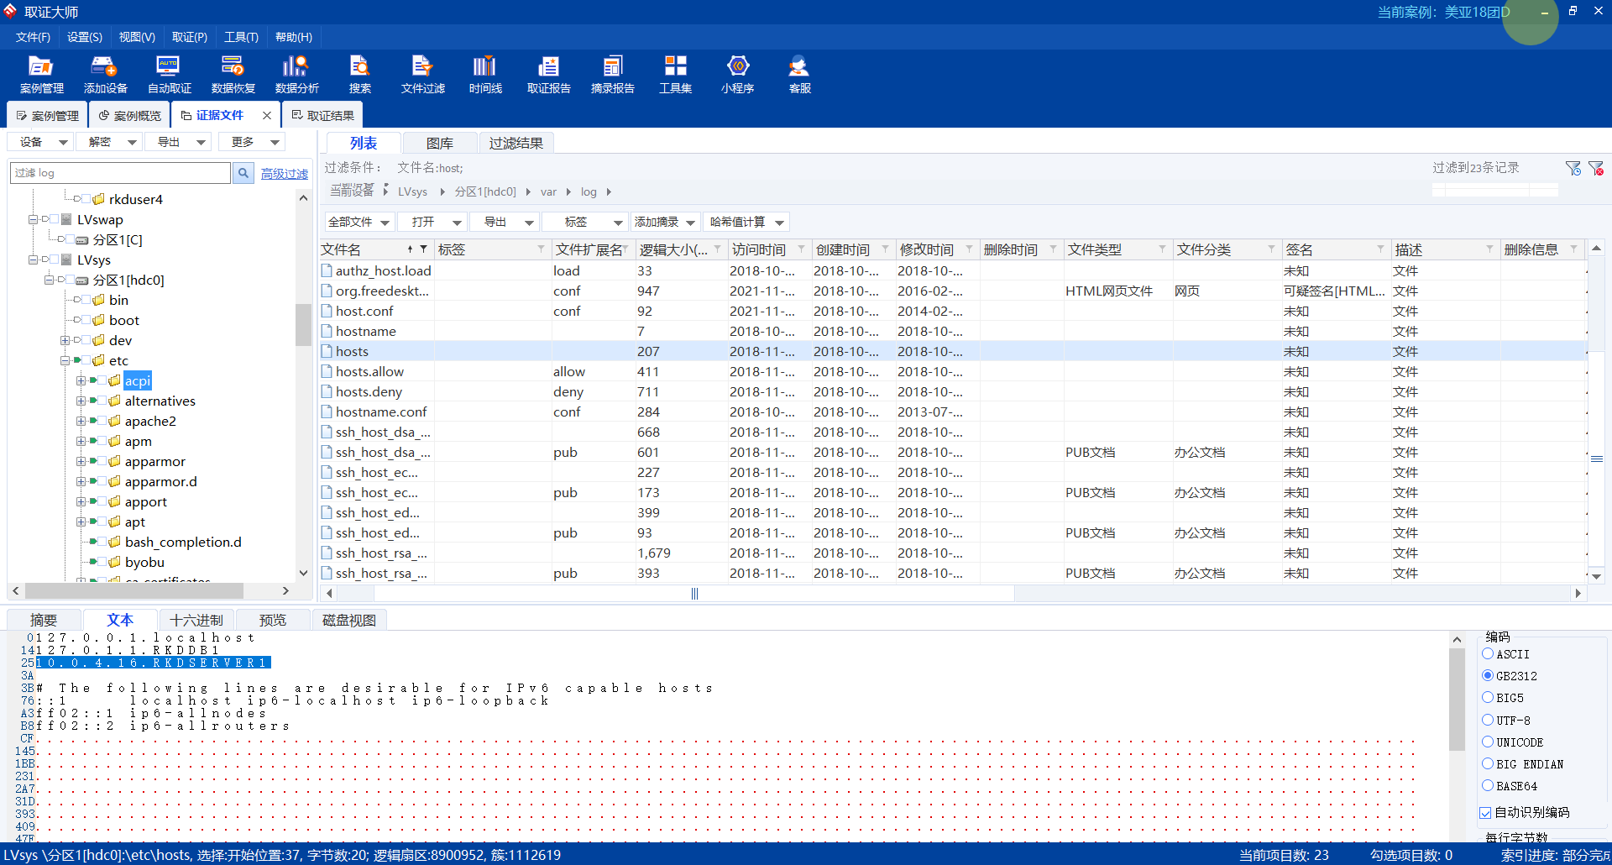1612x865 pixels.
Task: Open the 小程序 toolbar icon
Action: tap(737, 74)
